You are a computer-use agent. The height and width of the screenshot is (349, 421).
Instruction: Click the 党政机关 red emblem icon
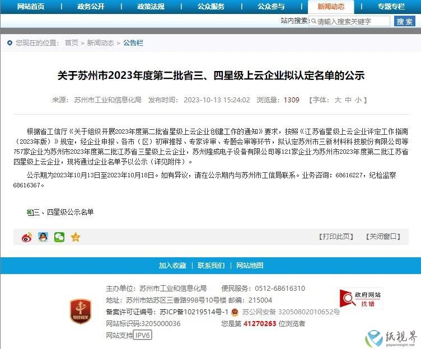81,311
